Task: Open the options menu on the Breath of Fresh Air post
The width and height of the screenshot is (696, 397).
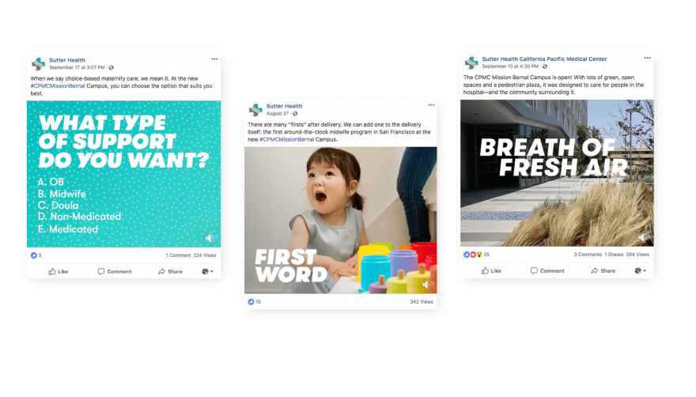Action: [647, 58]
